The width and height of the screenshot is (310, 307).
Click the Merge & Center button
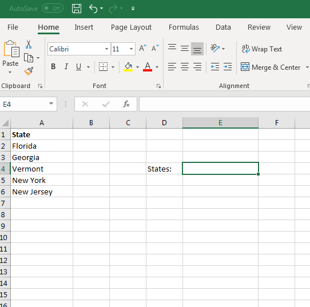(x=268, y=67)
